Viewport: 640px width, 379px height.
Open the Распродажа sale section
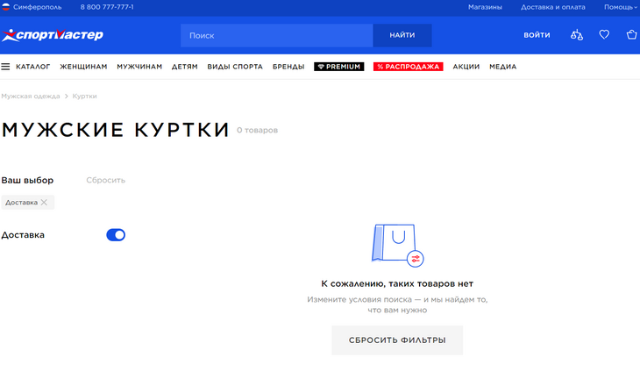coord(408,67)
